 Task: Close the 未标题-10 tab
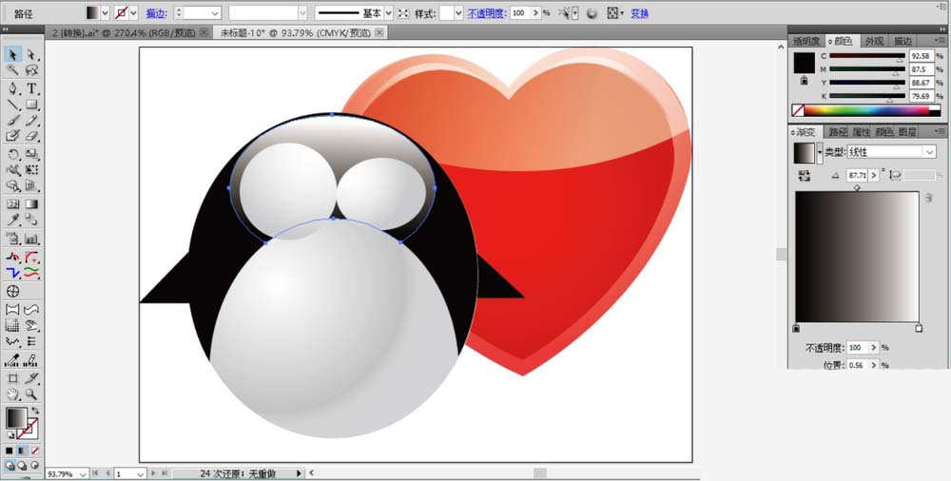point(379,32)
